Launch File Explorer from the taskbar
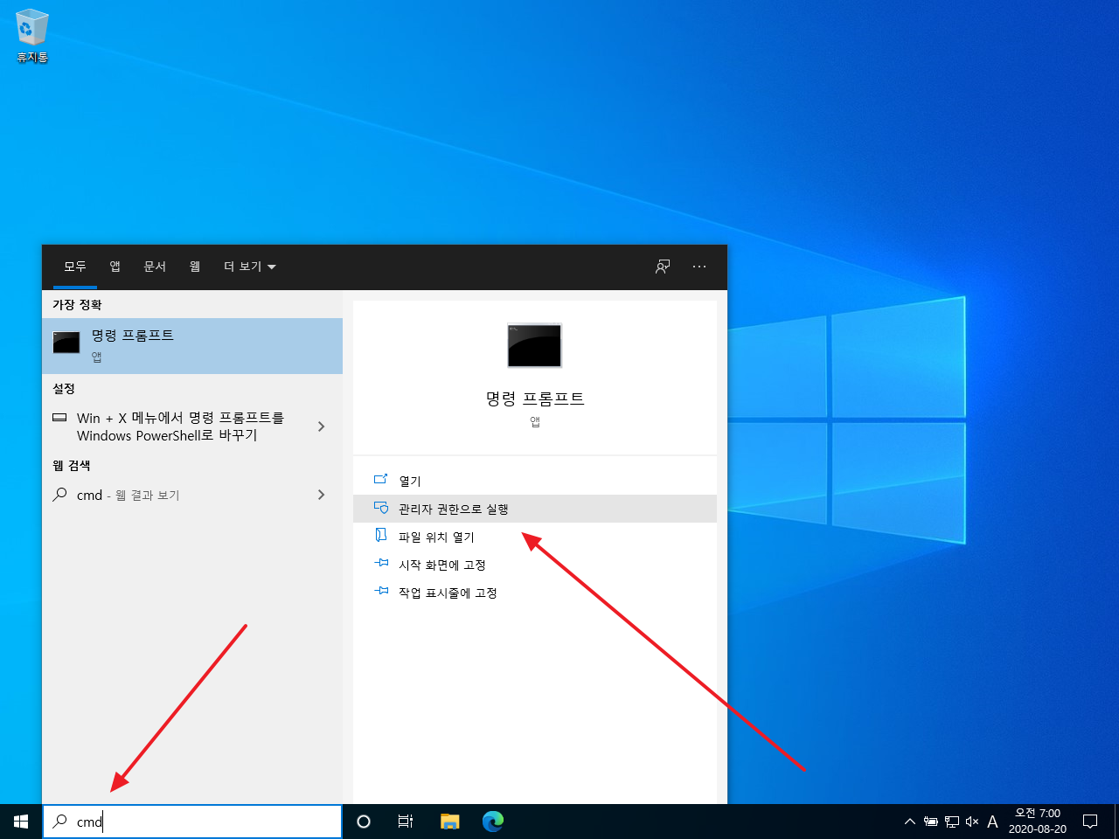The height and width of the screenshot is (839, 1119). 449,822
